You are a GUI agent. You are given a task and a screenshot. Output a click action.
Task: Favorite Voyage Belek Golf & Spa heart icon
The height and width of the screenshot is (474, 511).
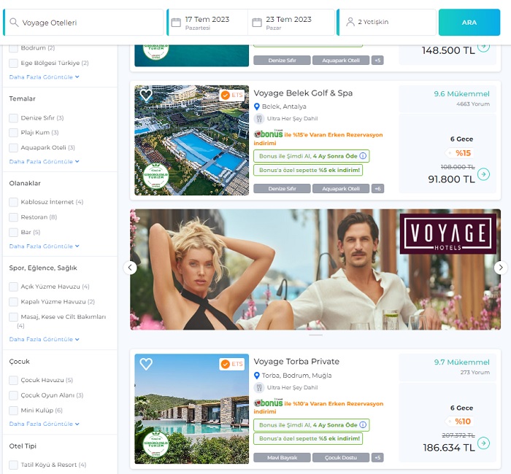(x=146, y=95)
